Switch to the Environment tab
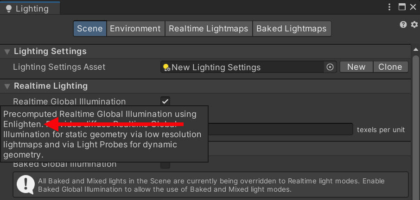The width and height of the screenshot is (420, 200). pos(135,29)
